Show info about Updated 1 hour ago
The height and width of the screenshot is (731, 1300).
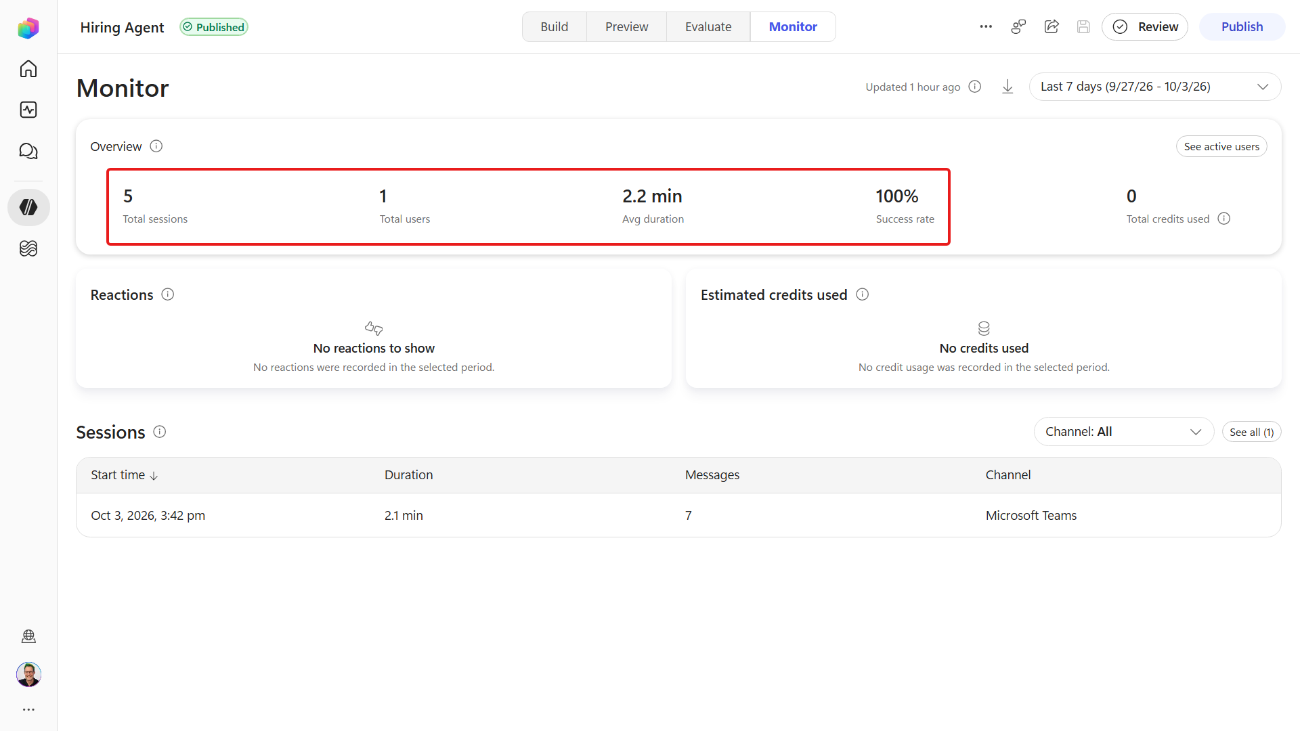click(975, 87)
